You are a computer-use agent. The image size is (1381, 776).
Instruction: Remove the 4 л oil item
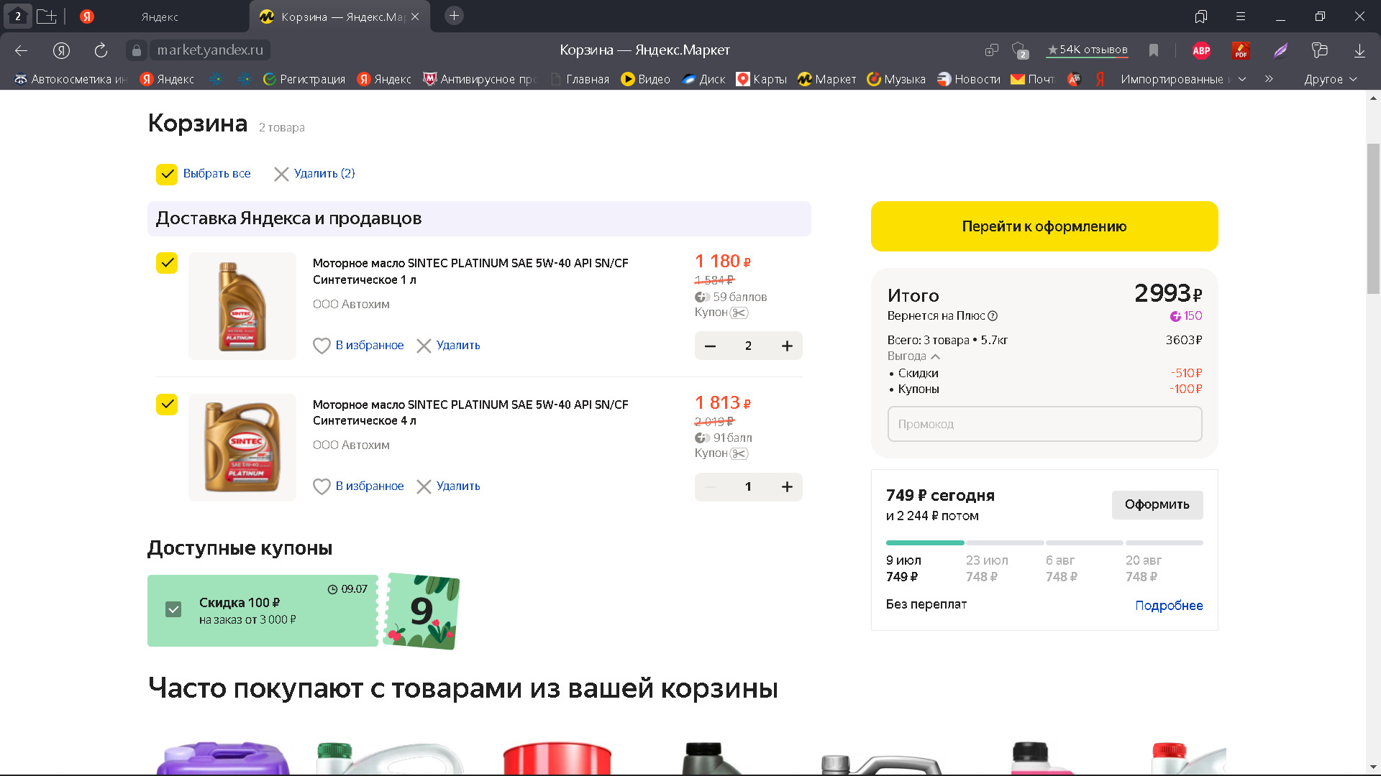coord(448,486)
